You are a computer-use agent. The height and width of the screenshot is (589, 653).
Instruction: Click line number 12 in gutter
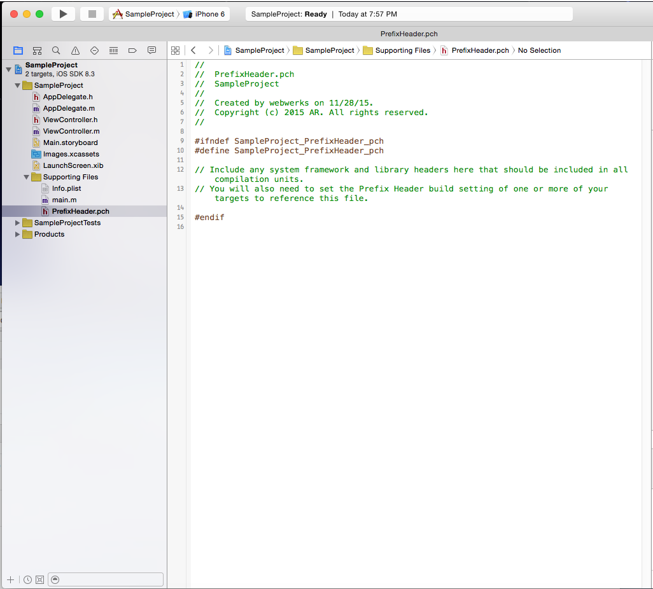180,170
